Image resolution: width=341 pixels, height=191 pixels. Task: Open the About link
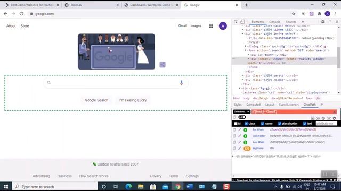point(11,26)
